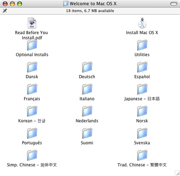Select the Suomi folder icon
The height and width of the screenshot is (176, 180).
pos(87,133)
